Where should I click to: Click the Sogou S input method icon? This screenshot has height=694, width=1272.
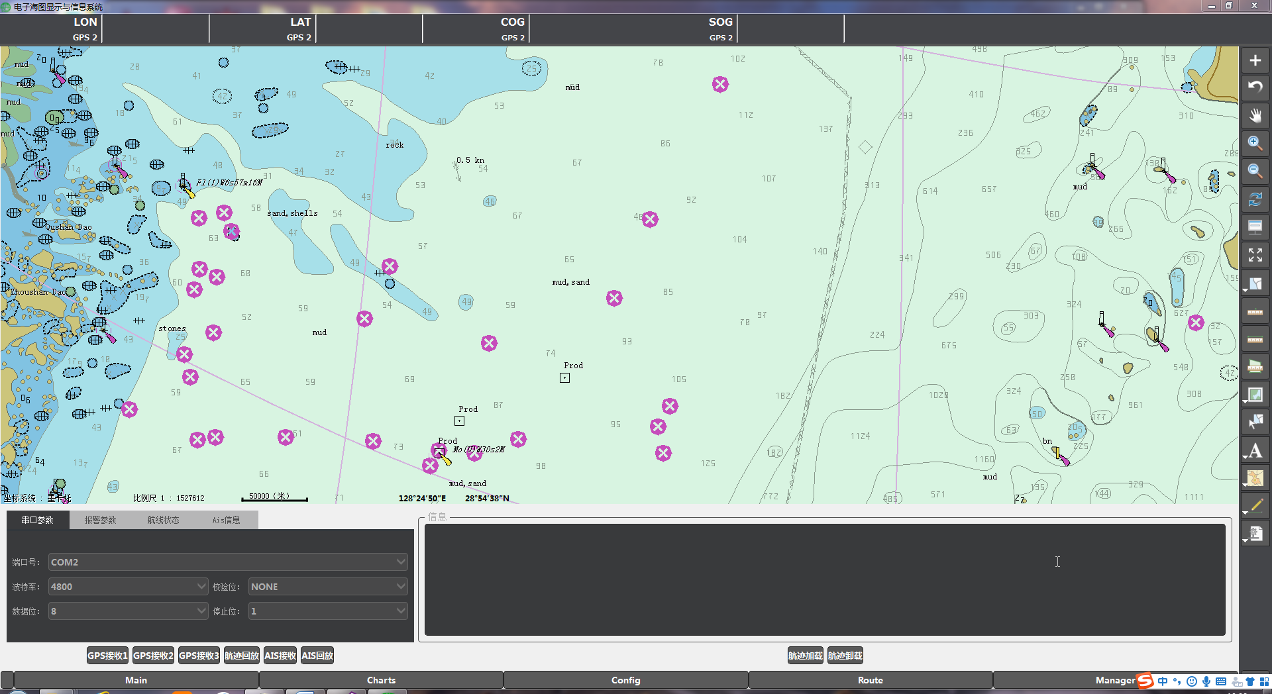coord(1145,681)
